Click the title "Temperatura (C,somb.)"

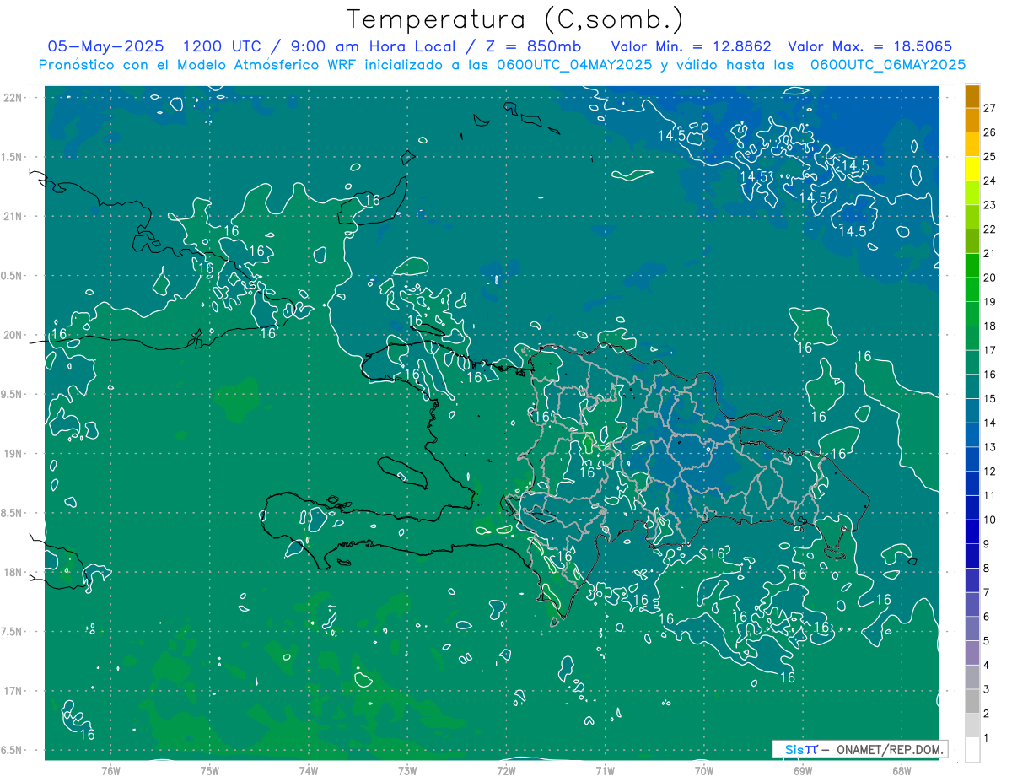coord(515,20)
